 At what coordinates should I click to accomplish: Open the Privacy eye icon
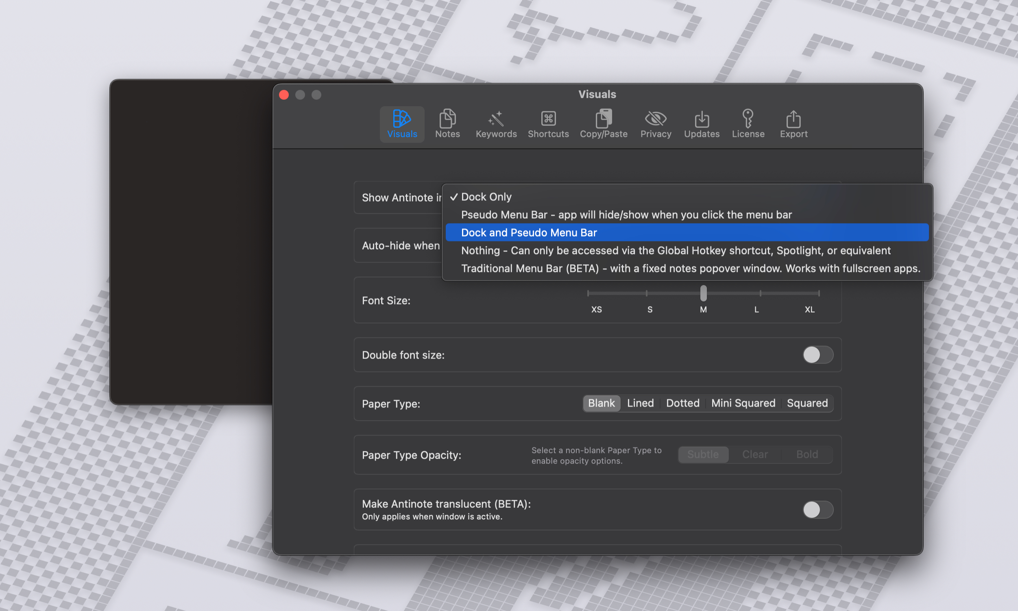pos(655,119)
